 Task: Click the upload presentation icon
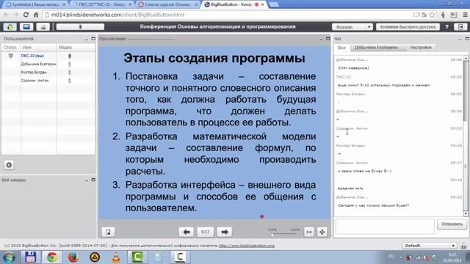pos(108,232)
